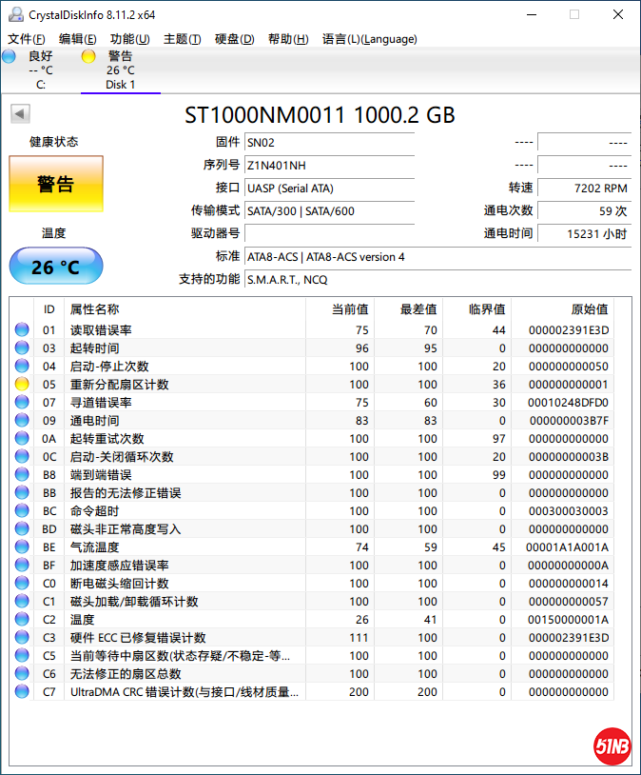Click the 26 °C temperature button
The width and height of the screenshot is (641, 775).
(56, 267)
